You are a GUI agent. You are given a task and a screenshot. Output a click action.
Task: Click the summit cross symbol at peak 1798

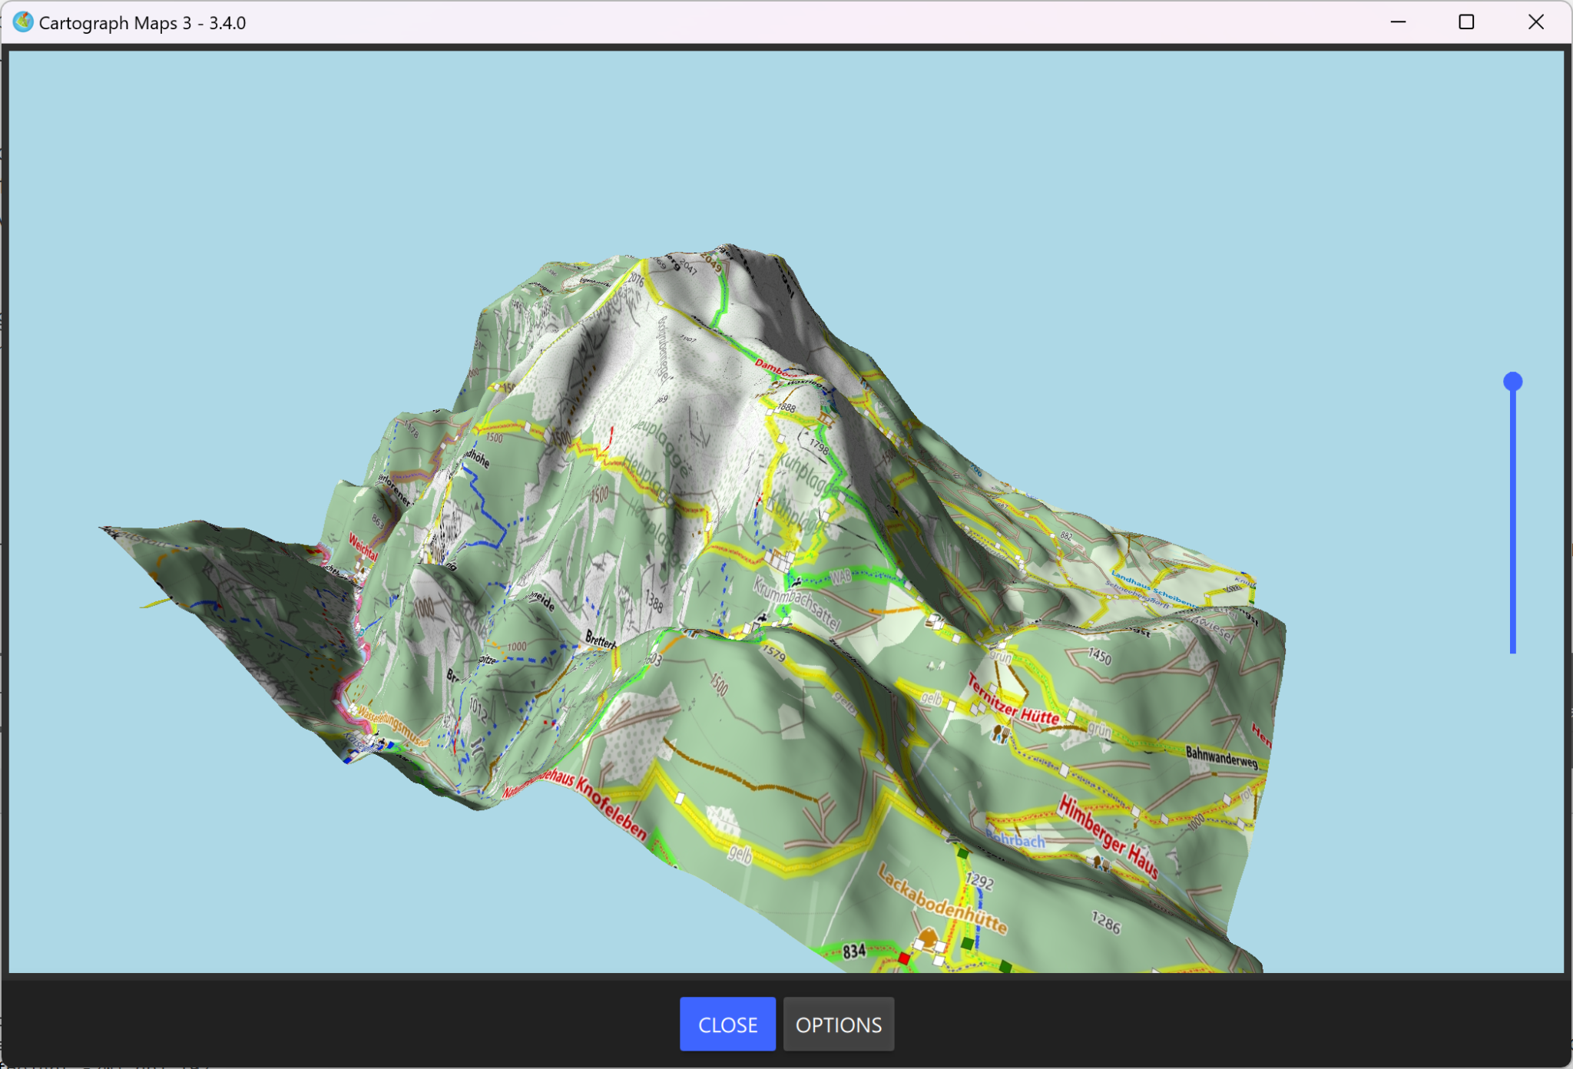tap(806, 433)
